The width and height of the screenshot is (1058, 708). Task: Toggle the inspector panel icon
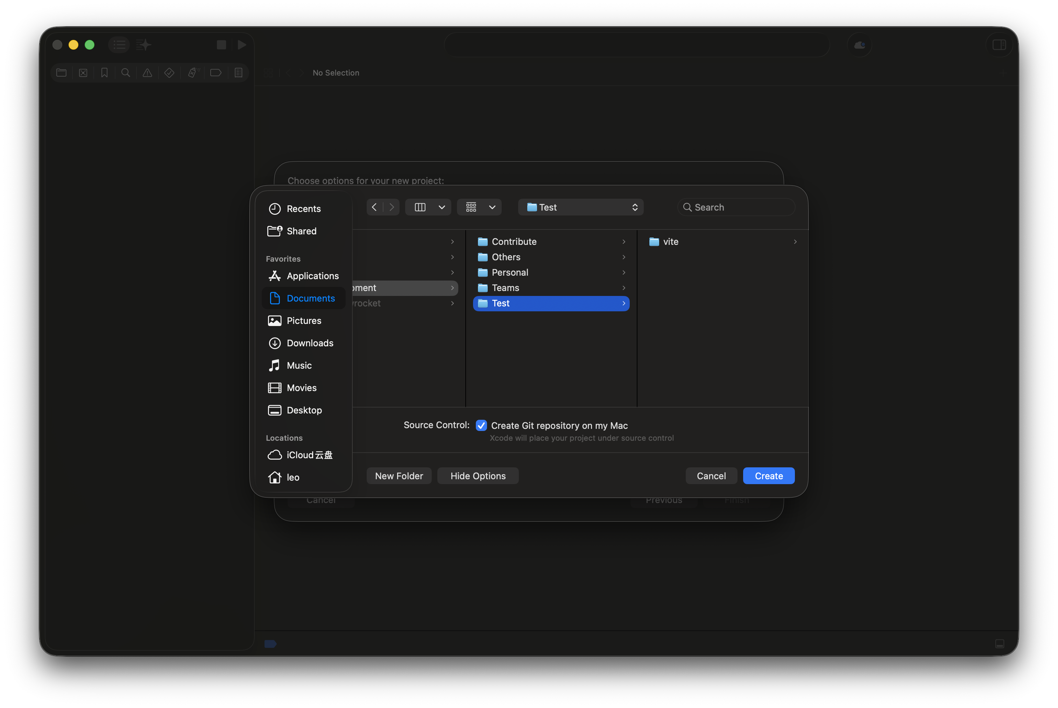[x=999, y=45]
